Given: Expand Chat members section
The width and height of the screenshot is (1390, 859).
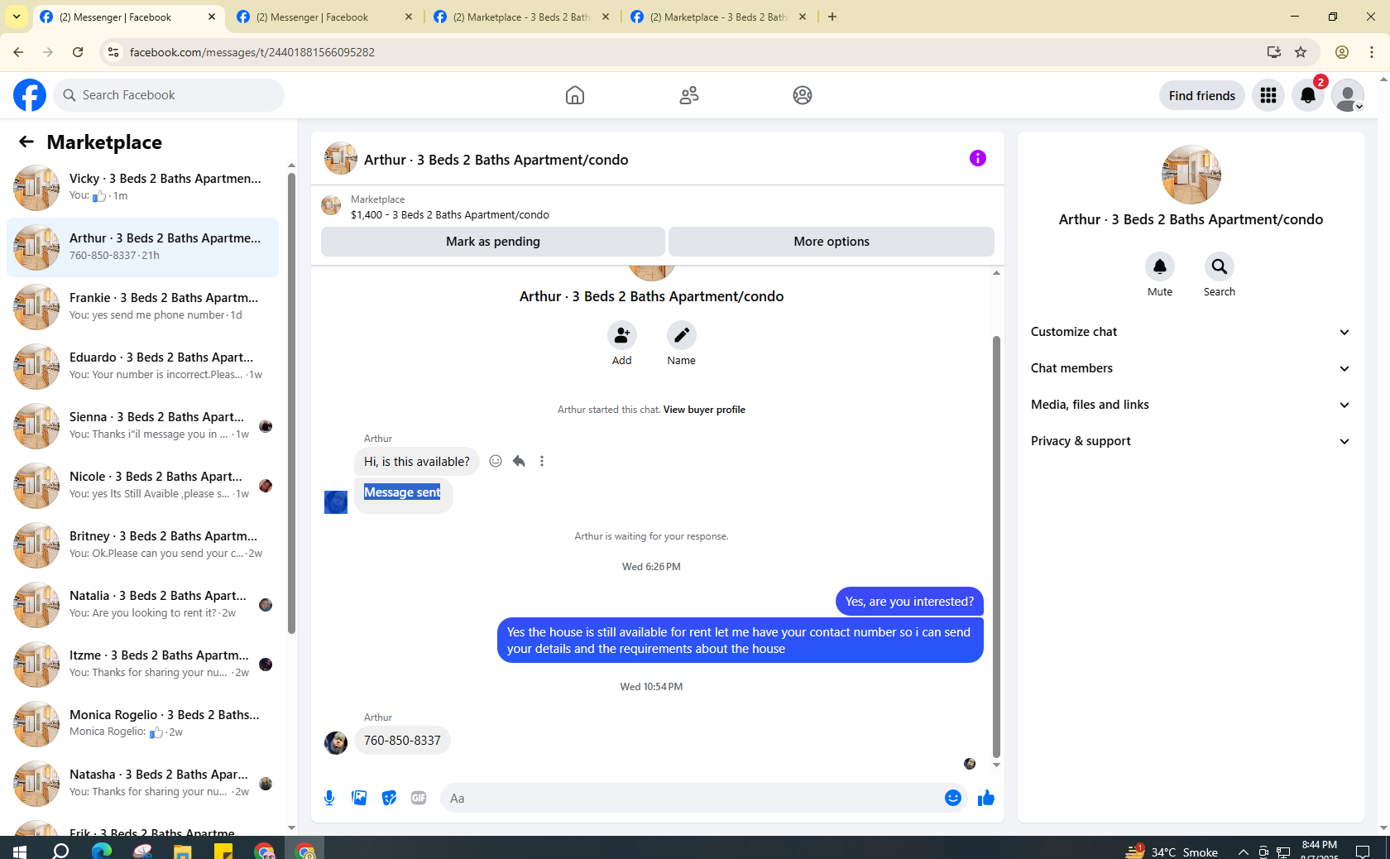Looking at the screenshot, I should (1191, 368).
